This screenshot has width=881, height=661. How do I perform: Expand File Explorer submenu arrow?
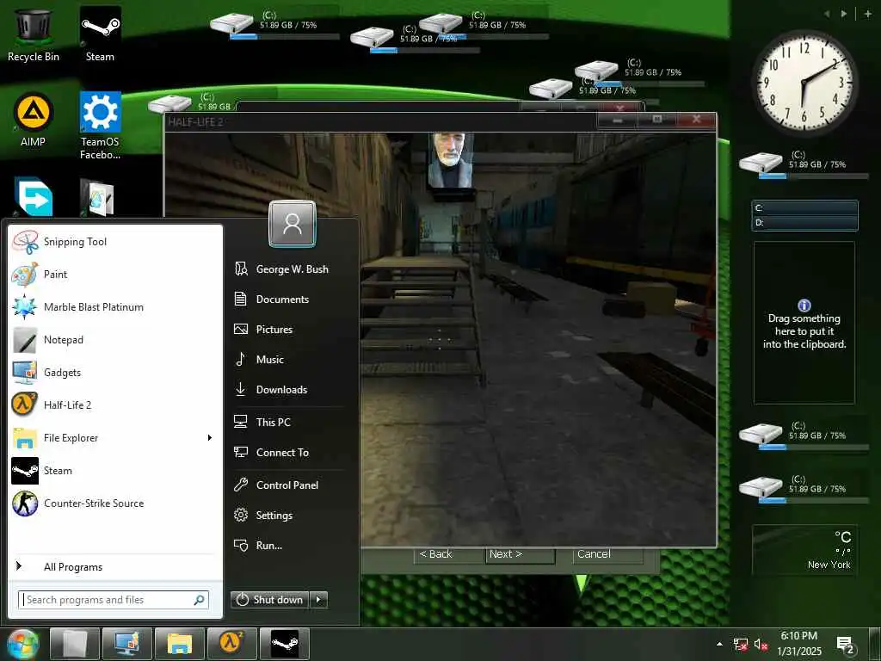[210, 437]
